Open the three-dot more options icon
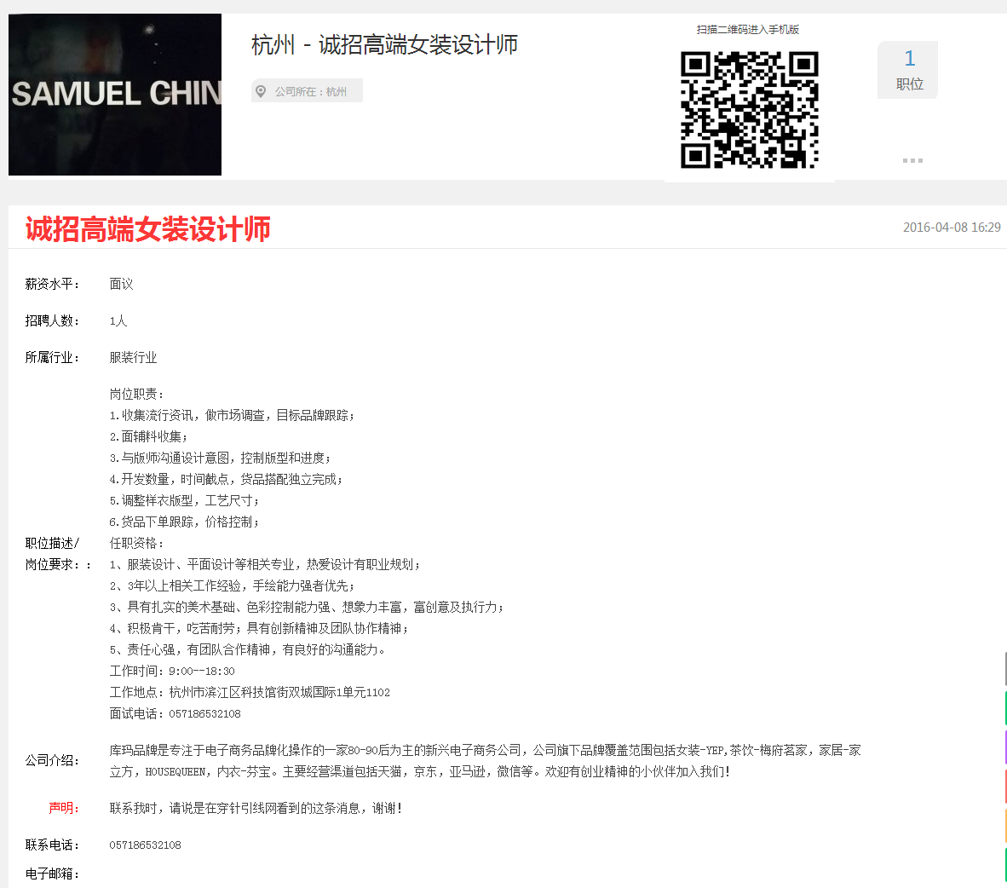 pyautogui.click(x=912, y=160)
